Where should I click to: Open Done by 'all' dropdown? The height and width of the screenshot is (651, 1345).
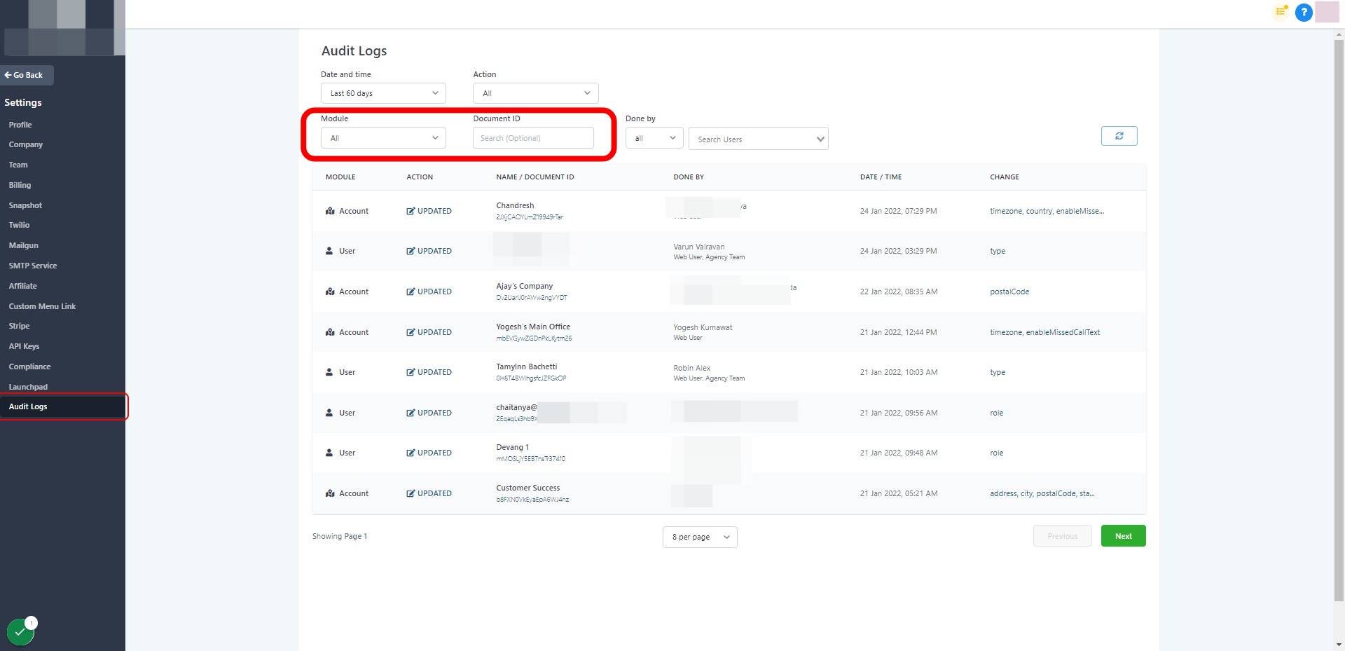[654, 138]
